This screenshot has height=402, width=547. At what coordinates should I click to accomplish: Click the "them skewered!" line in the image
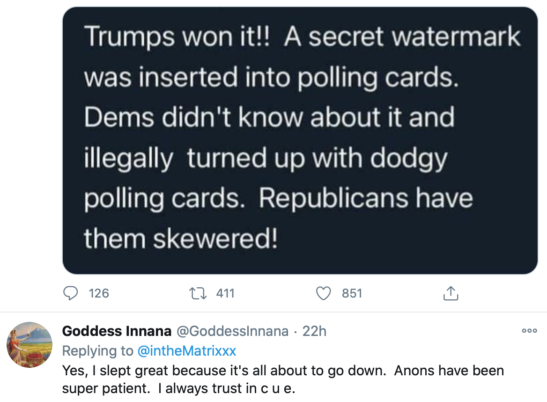(x=181, y=239)
